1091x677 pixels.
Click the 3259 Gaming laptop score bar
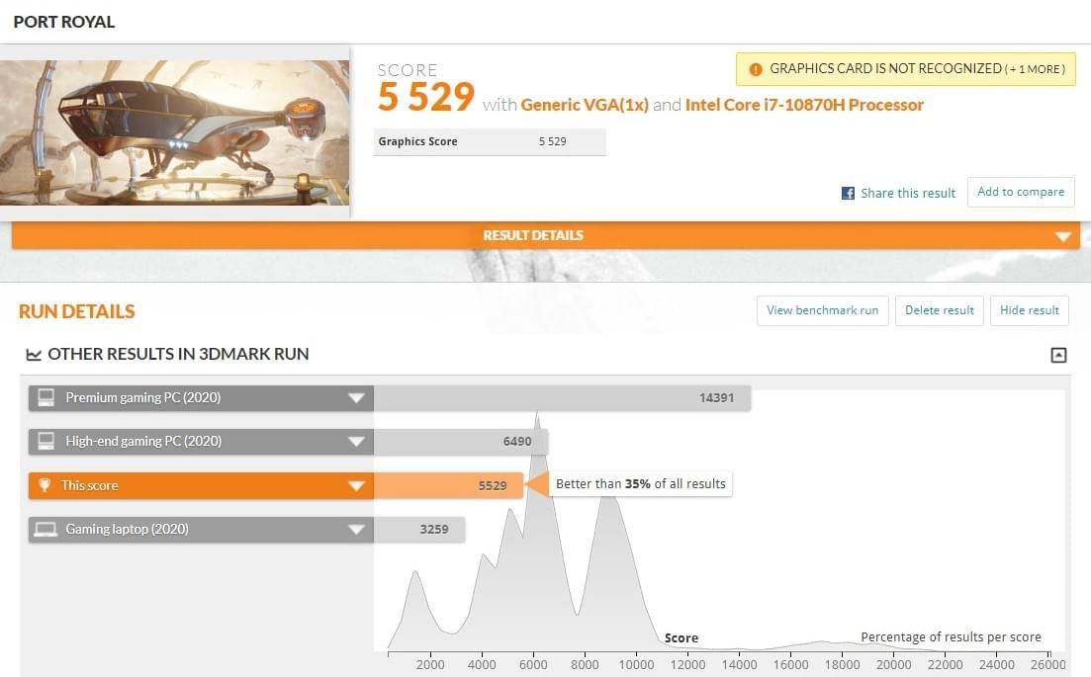pyautogui.click(x=418, y=530)
